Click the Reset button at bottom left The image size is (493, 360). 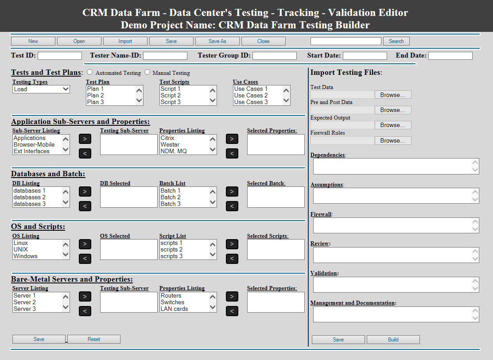click(x=93, y=339)
